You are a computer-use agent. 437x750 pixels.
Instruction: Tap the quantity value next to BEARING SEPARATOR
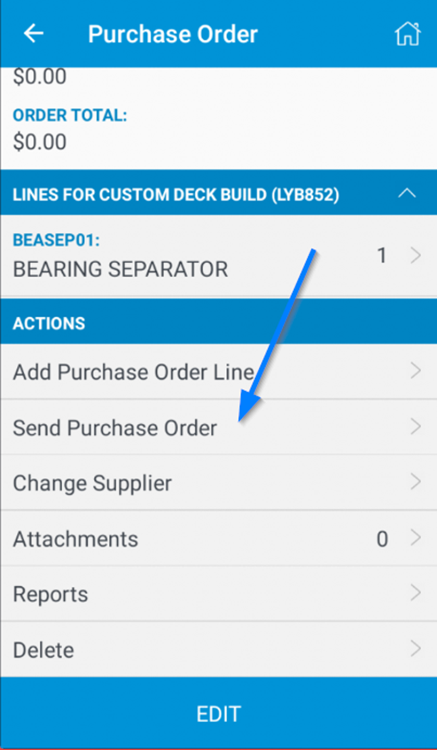click(382, 256)
